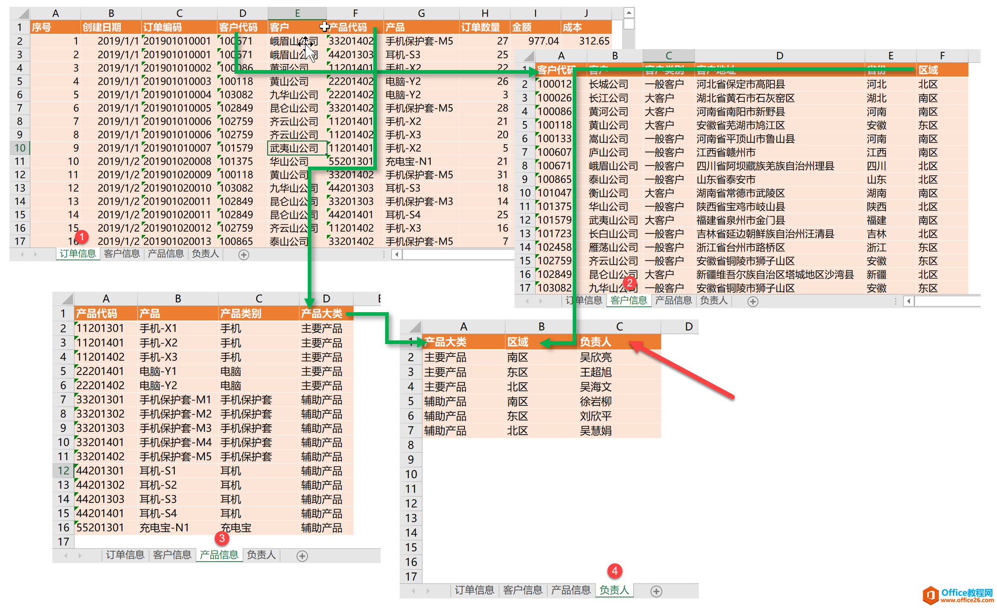This screenshot has height=608, width=997.
Task: Click Office教程网 logo link
Action: [x=958, y=595]
